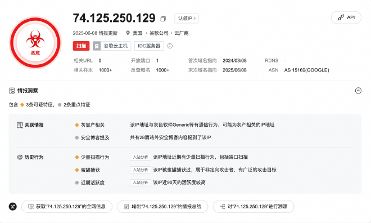Click the link icon in the API button
This screenshot has height=223, width=371.
click(341, 17)
